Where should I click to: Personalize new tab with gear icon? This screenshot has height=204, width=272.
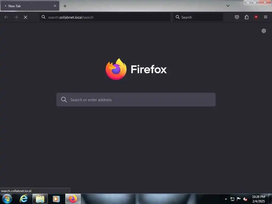pyautogui.click(x=264, y=31)
